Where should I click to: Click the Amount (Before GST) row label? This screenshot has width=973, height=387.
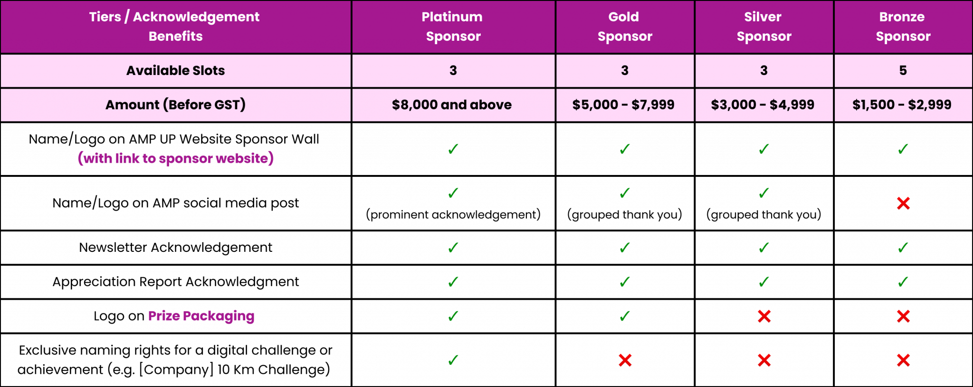point(175,105)
